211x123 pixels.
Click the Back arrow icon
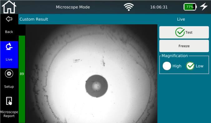pyautogui.click(x=9, y=19)
